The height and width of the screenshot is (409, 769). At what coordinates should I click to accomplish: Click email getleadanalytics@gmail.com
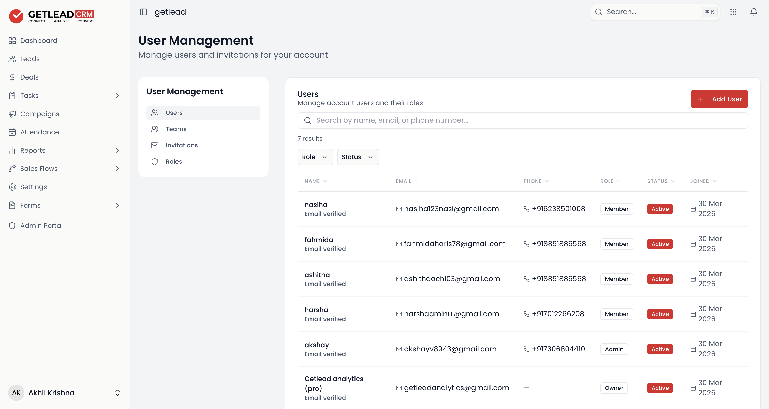coord(456,388)
